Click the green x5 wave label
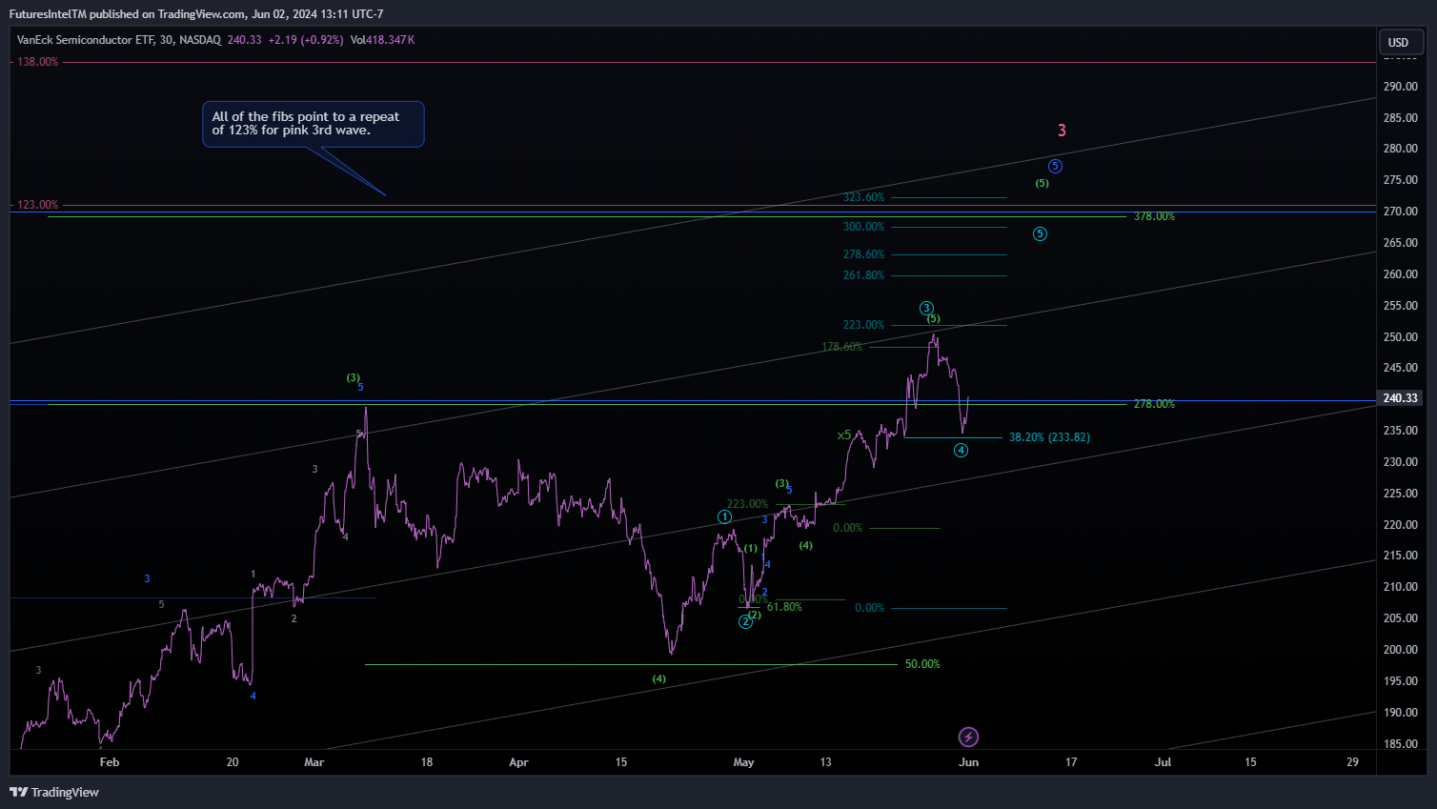1437x809 pixels. pyautogui.click(x=844, y=435)
